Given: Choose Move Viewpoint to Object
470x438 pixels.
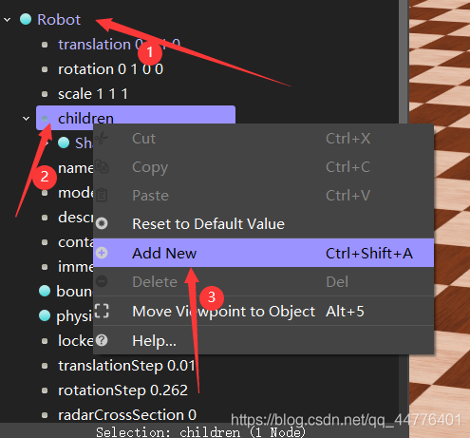Looking at the screenshot, I should click(263, 312).
